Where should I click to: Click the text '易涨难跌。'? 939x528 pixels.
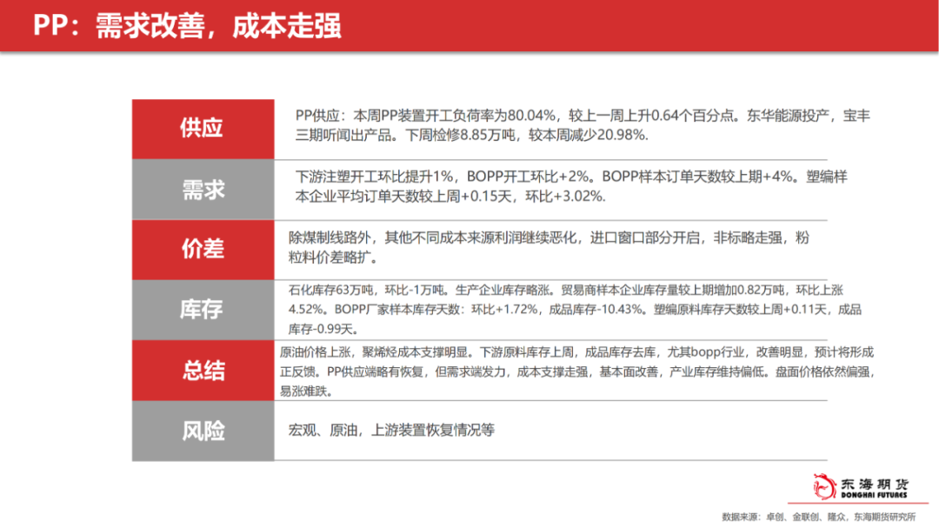pos(307,391)
